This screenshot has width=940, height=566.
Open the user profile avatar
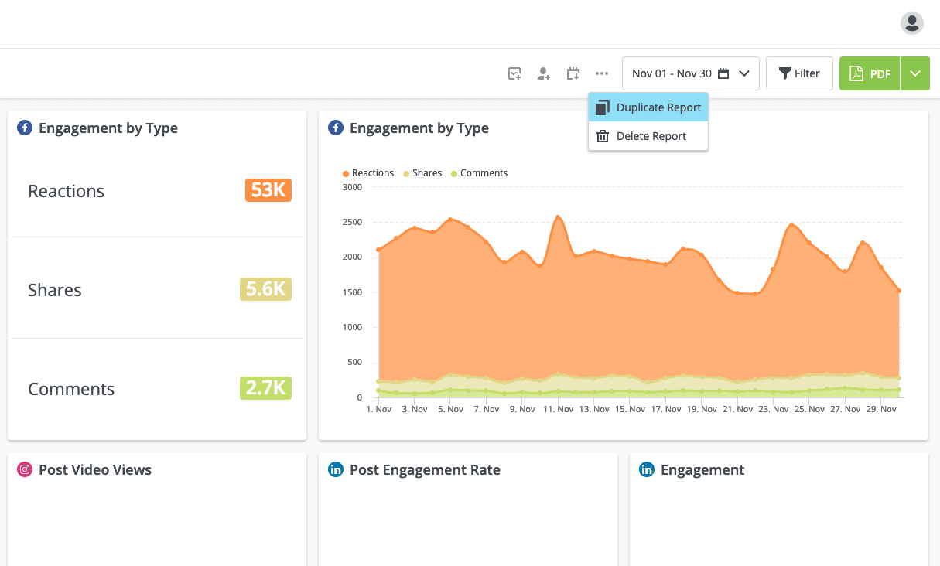pyautogui.click(x=912, y=23)
